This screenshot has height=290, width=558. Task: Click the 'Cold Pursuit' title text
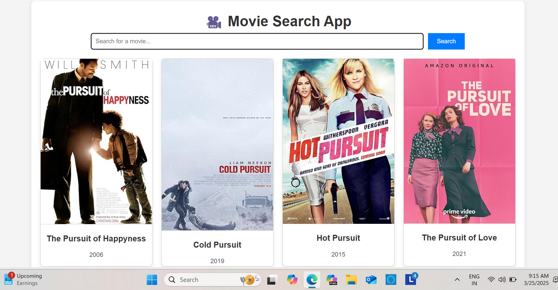217,245
